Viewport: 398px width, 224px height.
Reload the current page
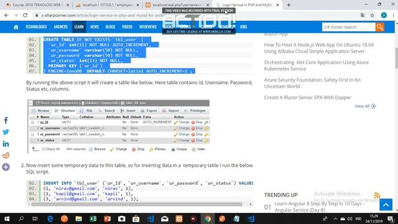pyautogui.click(x=25, y=15)
